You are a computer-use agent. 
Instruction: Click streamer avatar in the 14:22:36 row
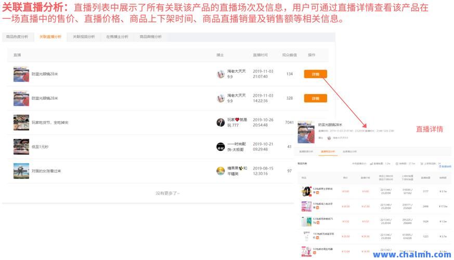tap(220, 98)
